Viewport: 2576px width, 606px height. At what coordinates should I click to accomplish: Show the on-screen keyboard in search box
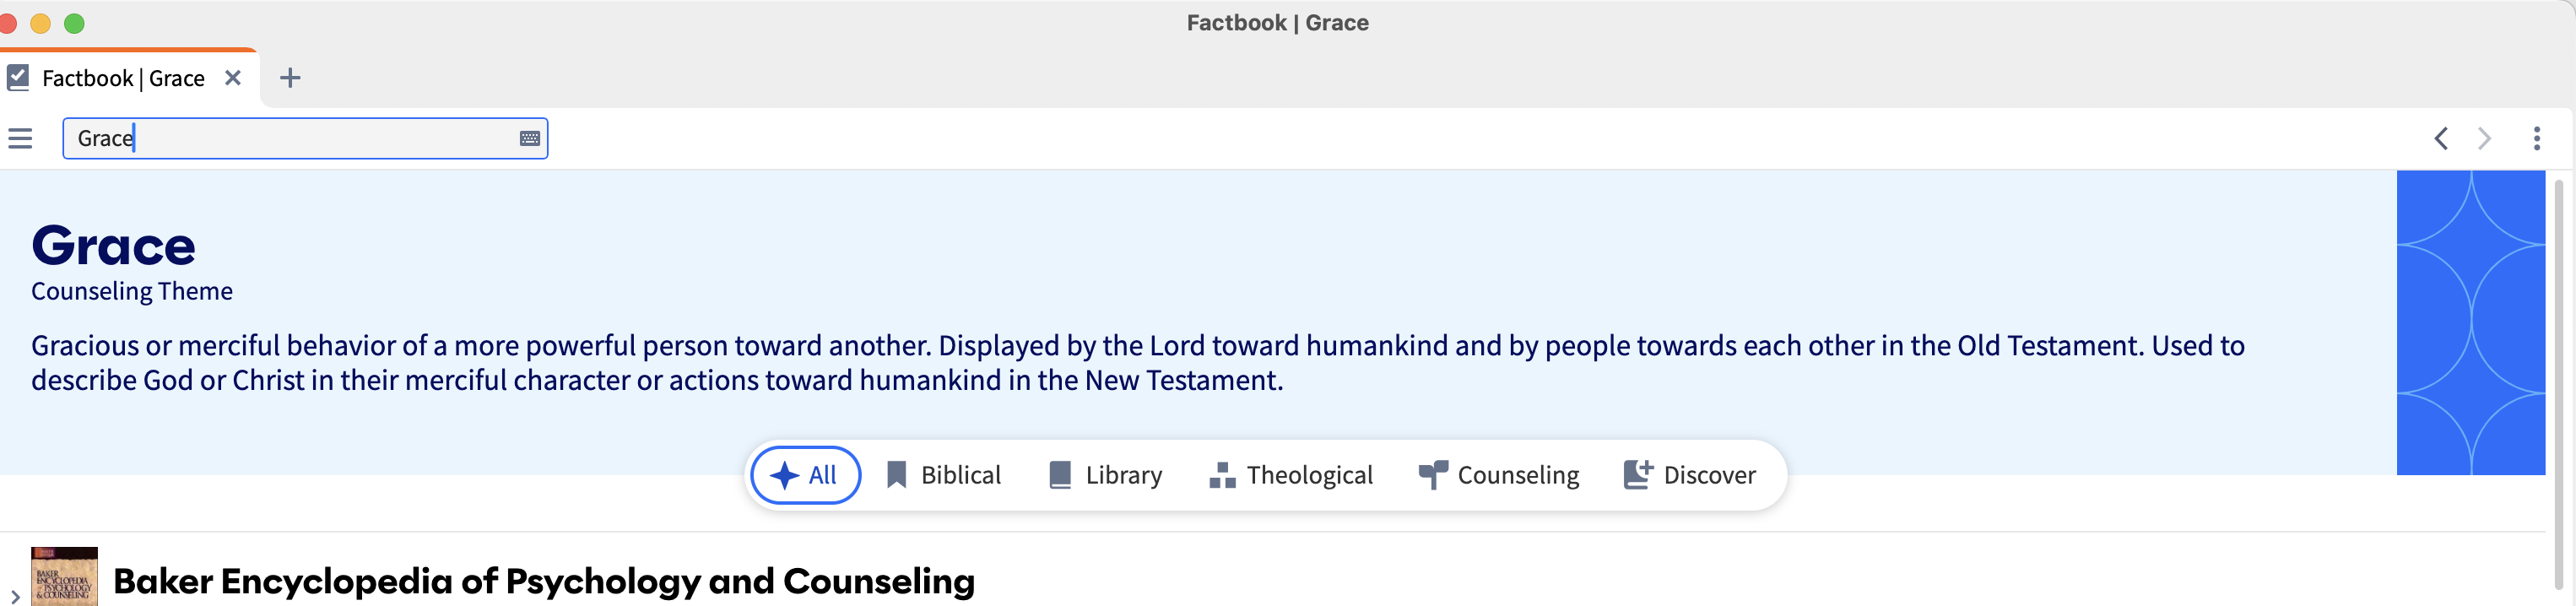tap(530, 138)
